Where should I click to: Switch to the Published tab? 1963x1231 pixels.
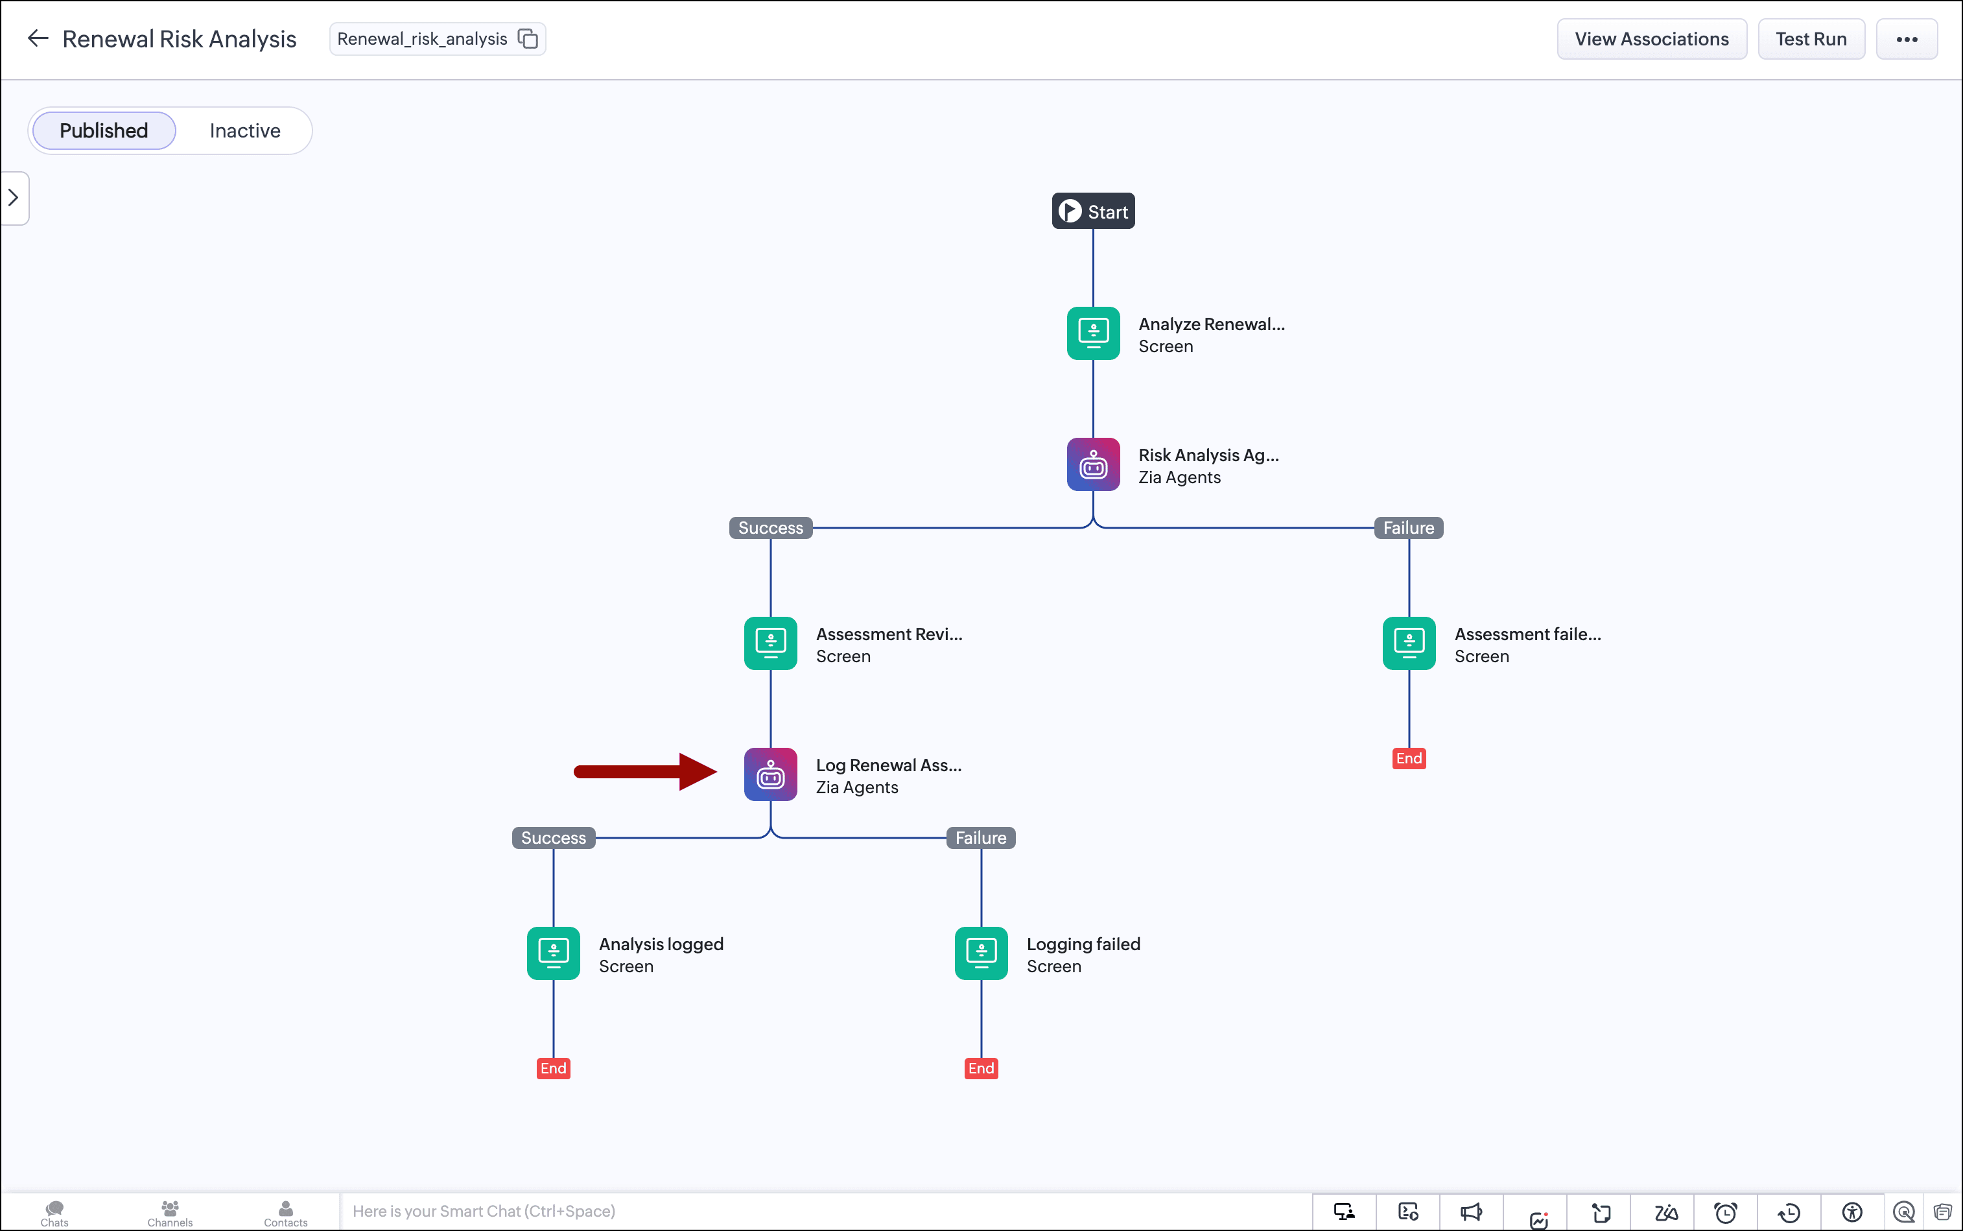click(104, 130)
